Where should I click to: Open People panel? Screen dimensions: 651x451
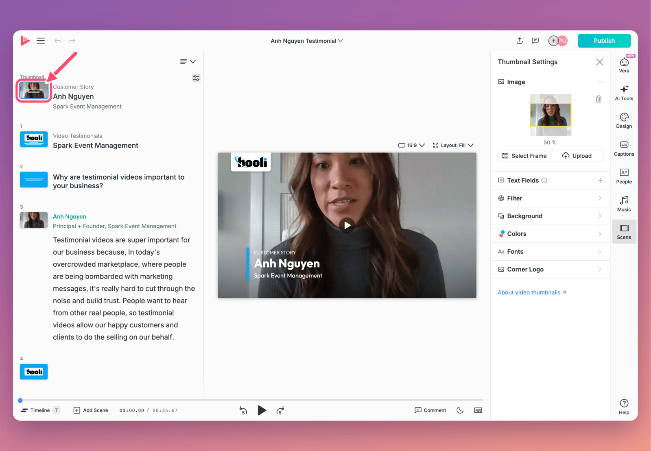click(624, 176)
